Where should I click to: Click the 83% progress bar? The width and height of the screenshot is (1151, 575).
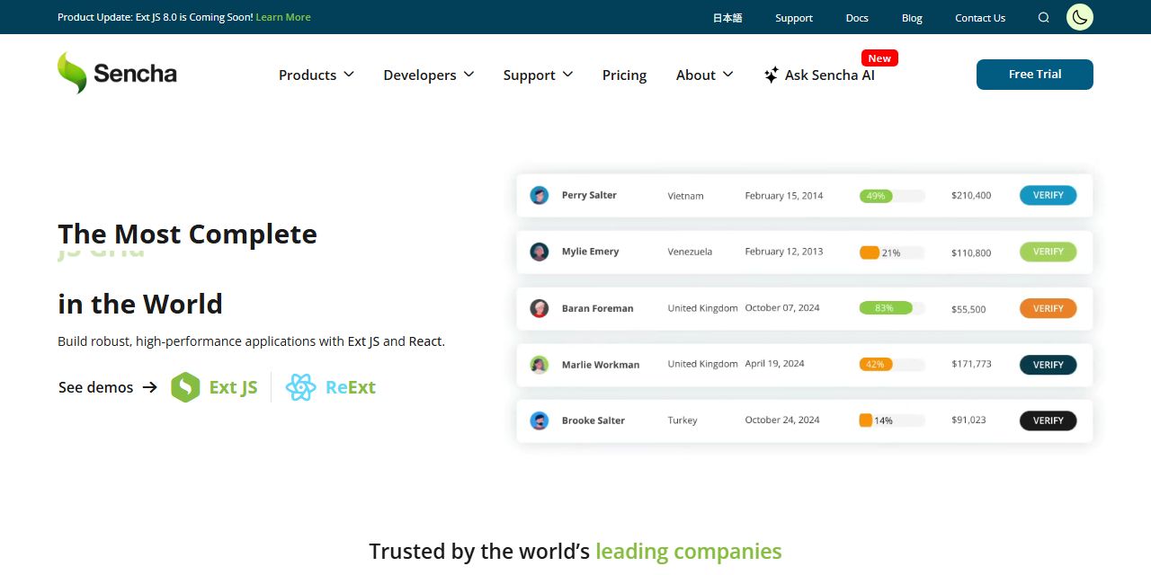click(x=892, y=308)
